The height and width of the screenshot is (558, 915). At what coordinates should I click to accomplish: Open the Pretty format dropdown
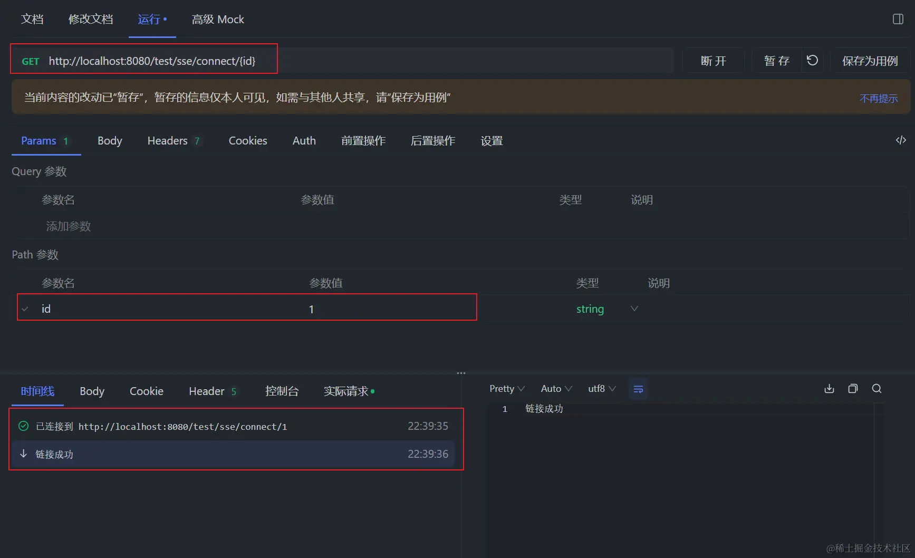[507, 389]
